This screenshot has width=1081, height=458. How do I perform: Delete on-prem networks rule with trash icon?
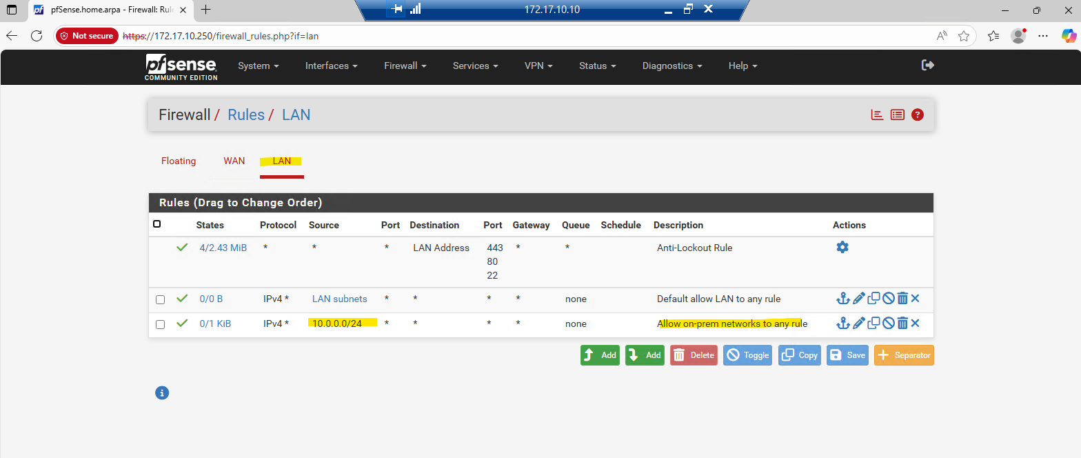pos(902,323)
